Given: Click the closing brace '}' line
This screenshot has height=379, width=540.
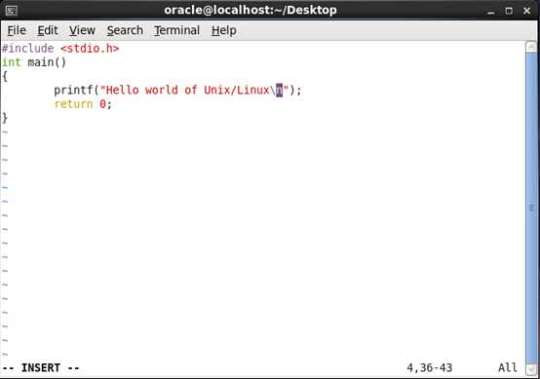Looking at the screenshot, I should point(5,118).
